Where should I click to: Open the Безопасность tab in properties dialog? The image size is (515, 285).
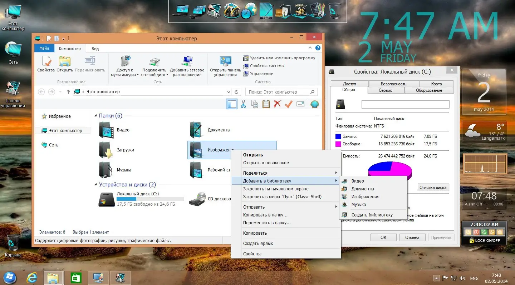coord(393,84)
